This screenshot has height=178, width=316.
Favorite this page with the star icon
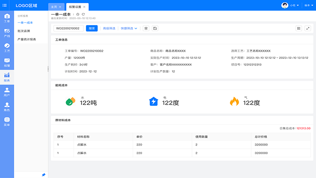78,14
